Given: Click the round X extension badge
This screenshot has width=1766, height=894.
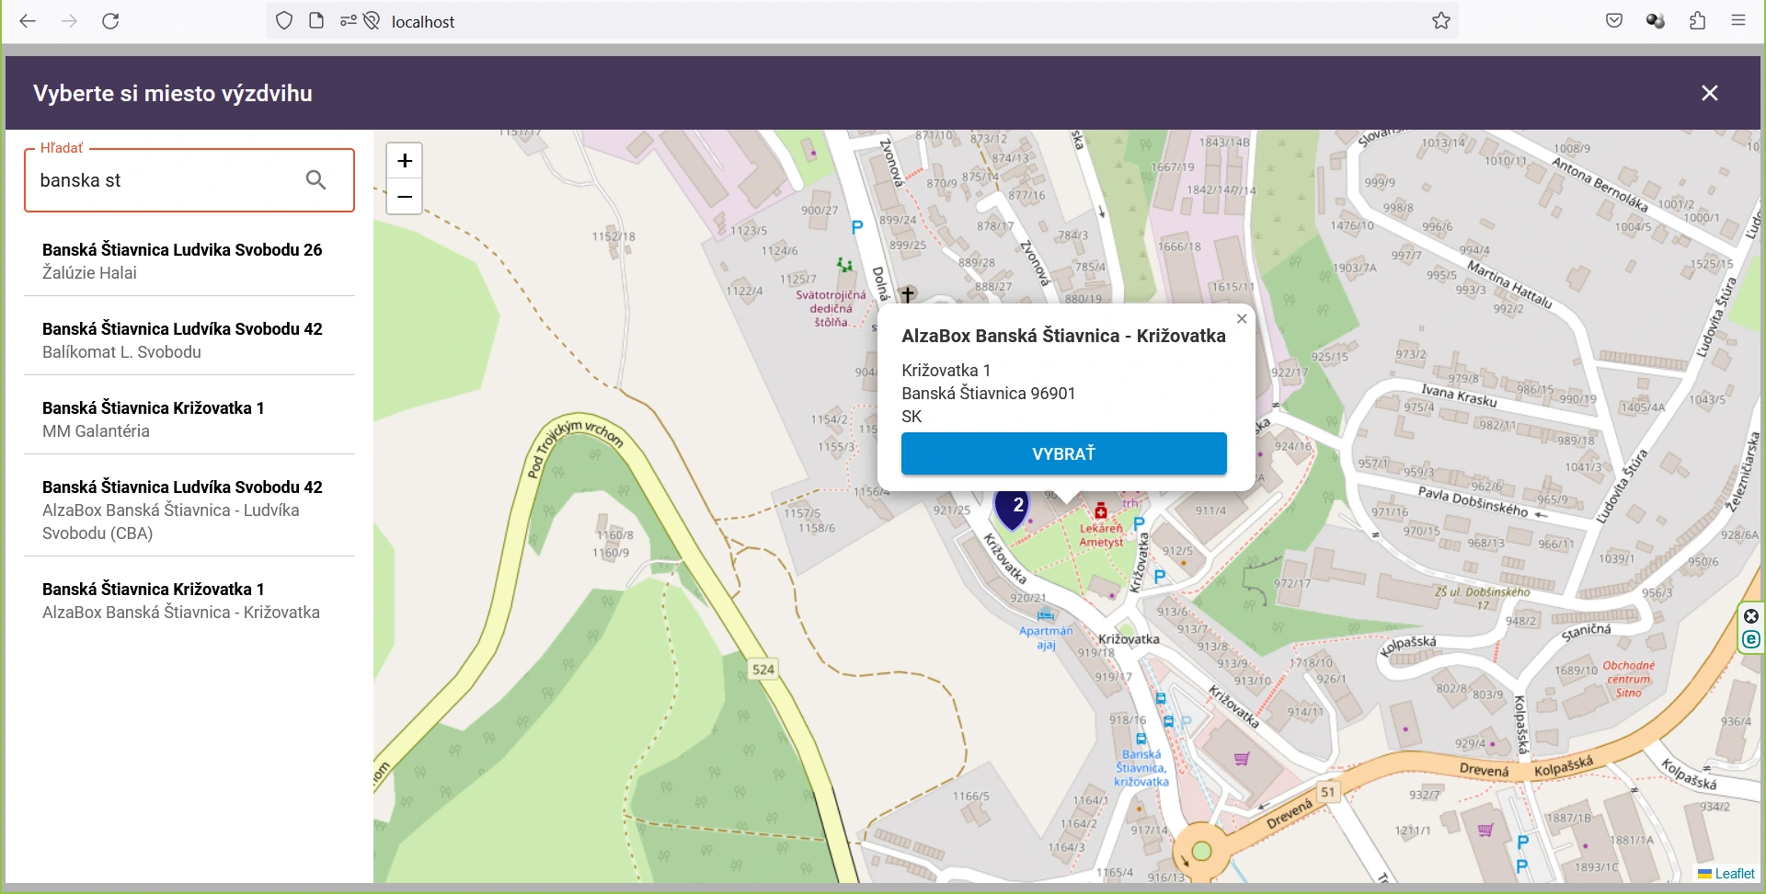Looking at the screenshot, I should click(x=1751, y=616).
